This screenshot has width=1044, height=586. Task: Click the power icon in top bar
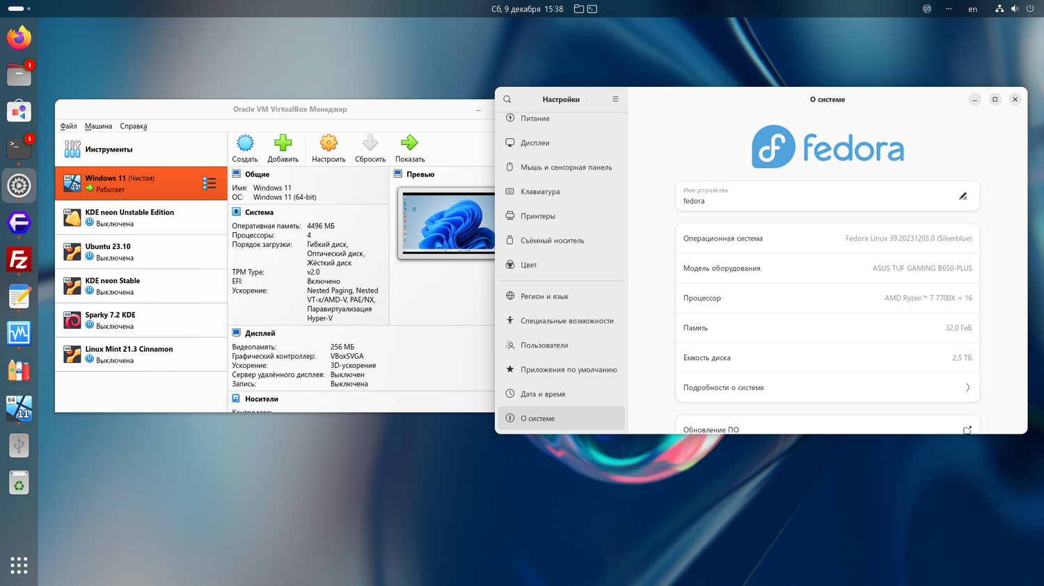tap(1030, 9)
